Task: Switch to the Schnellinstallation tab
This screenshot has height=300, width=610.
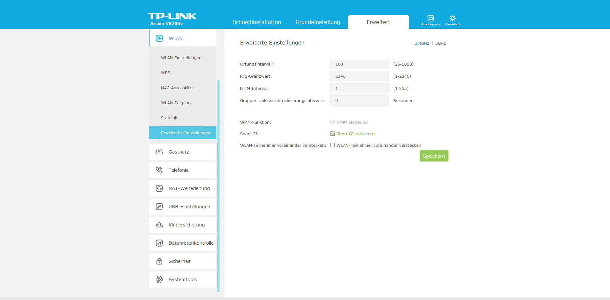Action: pyautogui.click(x=257, y=22)
